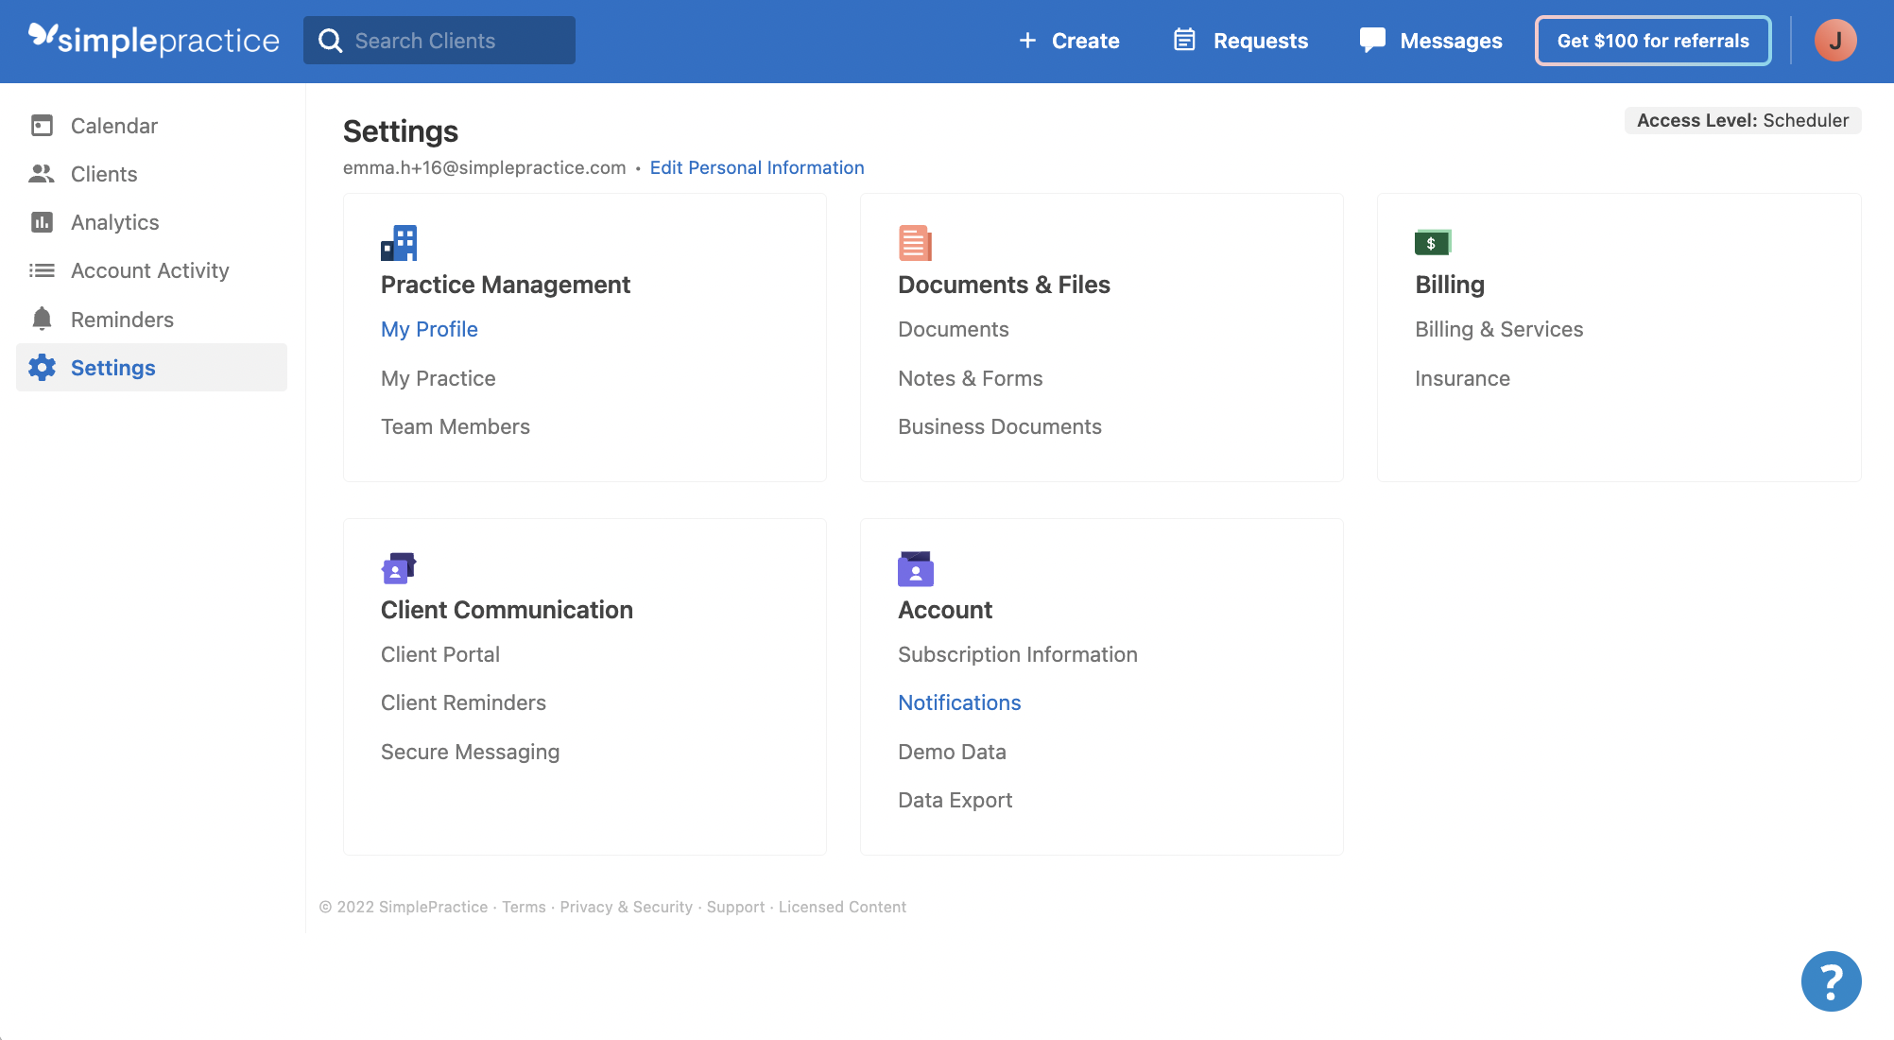Click the plus icon beside Create
1894x1040 pixels.
(x=1027, y=41)
